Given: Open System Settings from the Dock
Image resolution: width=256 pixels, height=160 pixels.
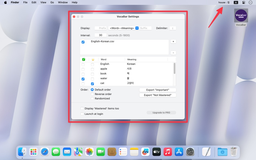Looking at the screenshot, I should pos(190,152).
